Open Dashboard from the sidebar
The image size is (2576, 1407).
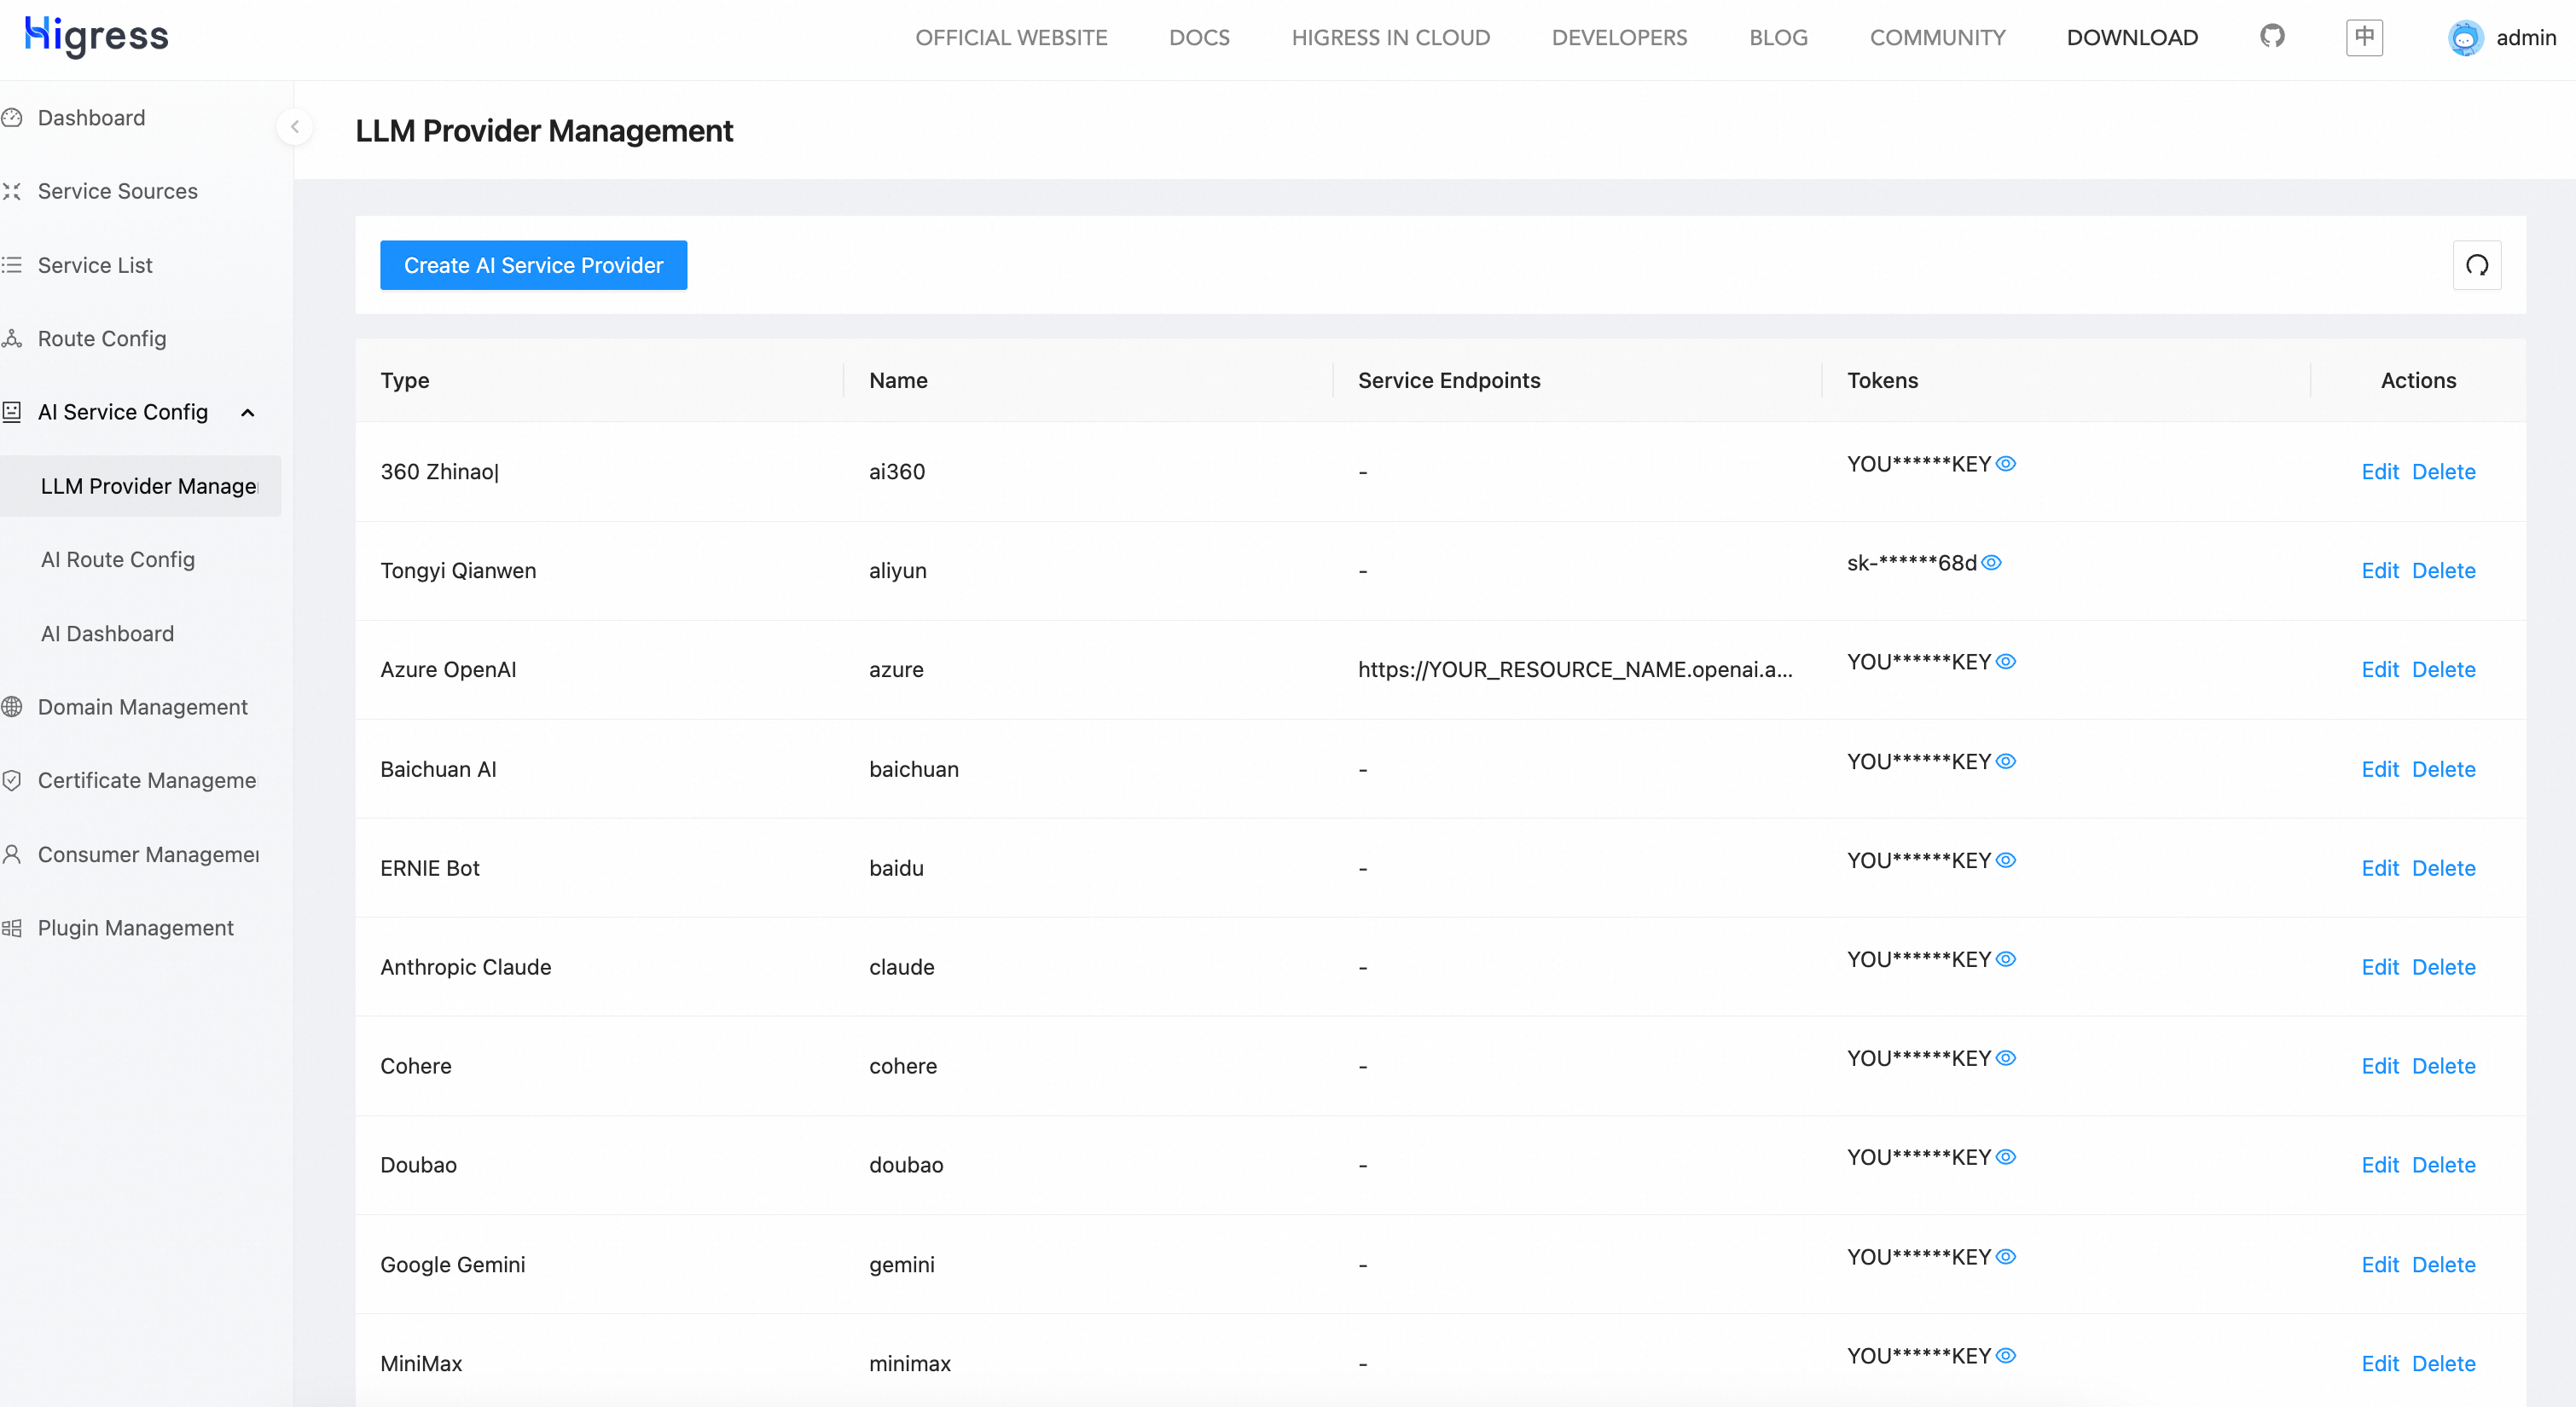pyautogui.click(x=91, y=118)
